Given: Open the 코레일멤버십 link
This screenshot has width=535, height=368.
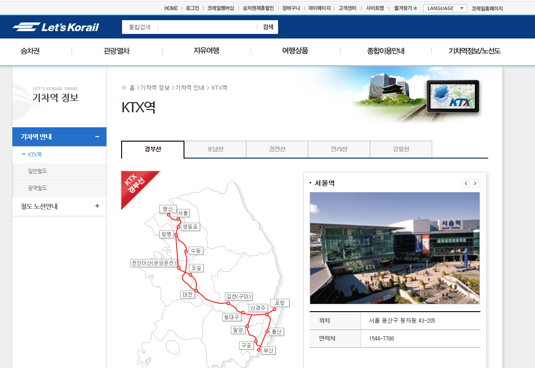Looking at the screenshot, I should [221, 8].
